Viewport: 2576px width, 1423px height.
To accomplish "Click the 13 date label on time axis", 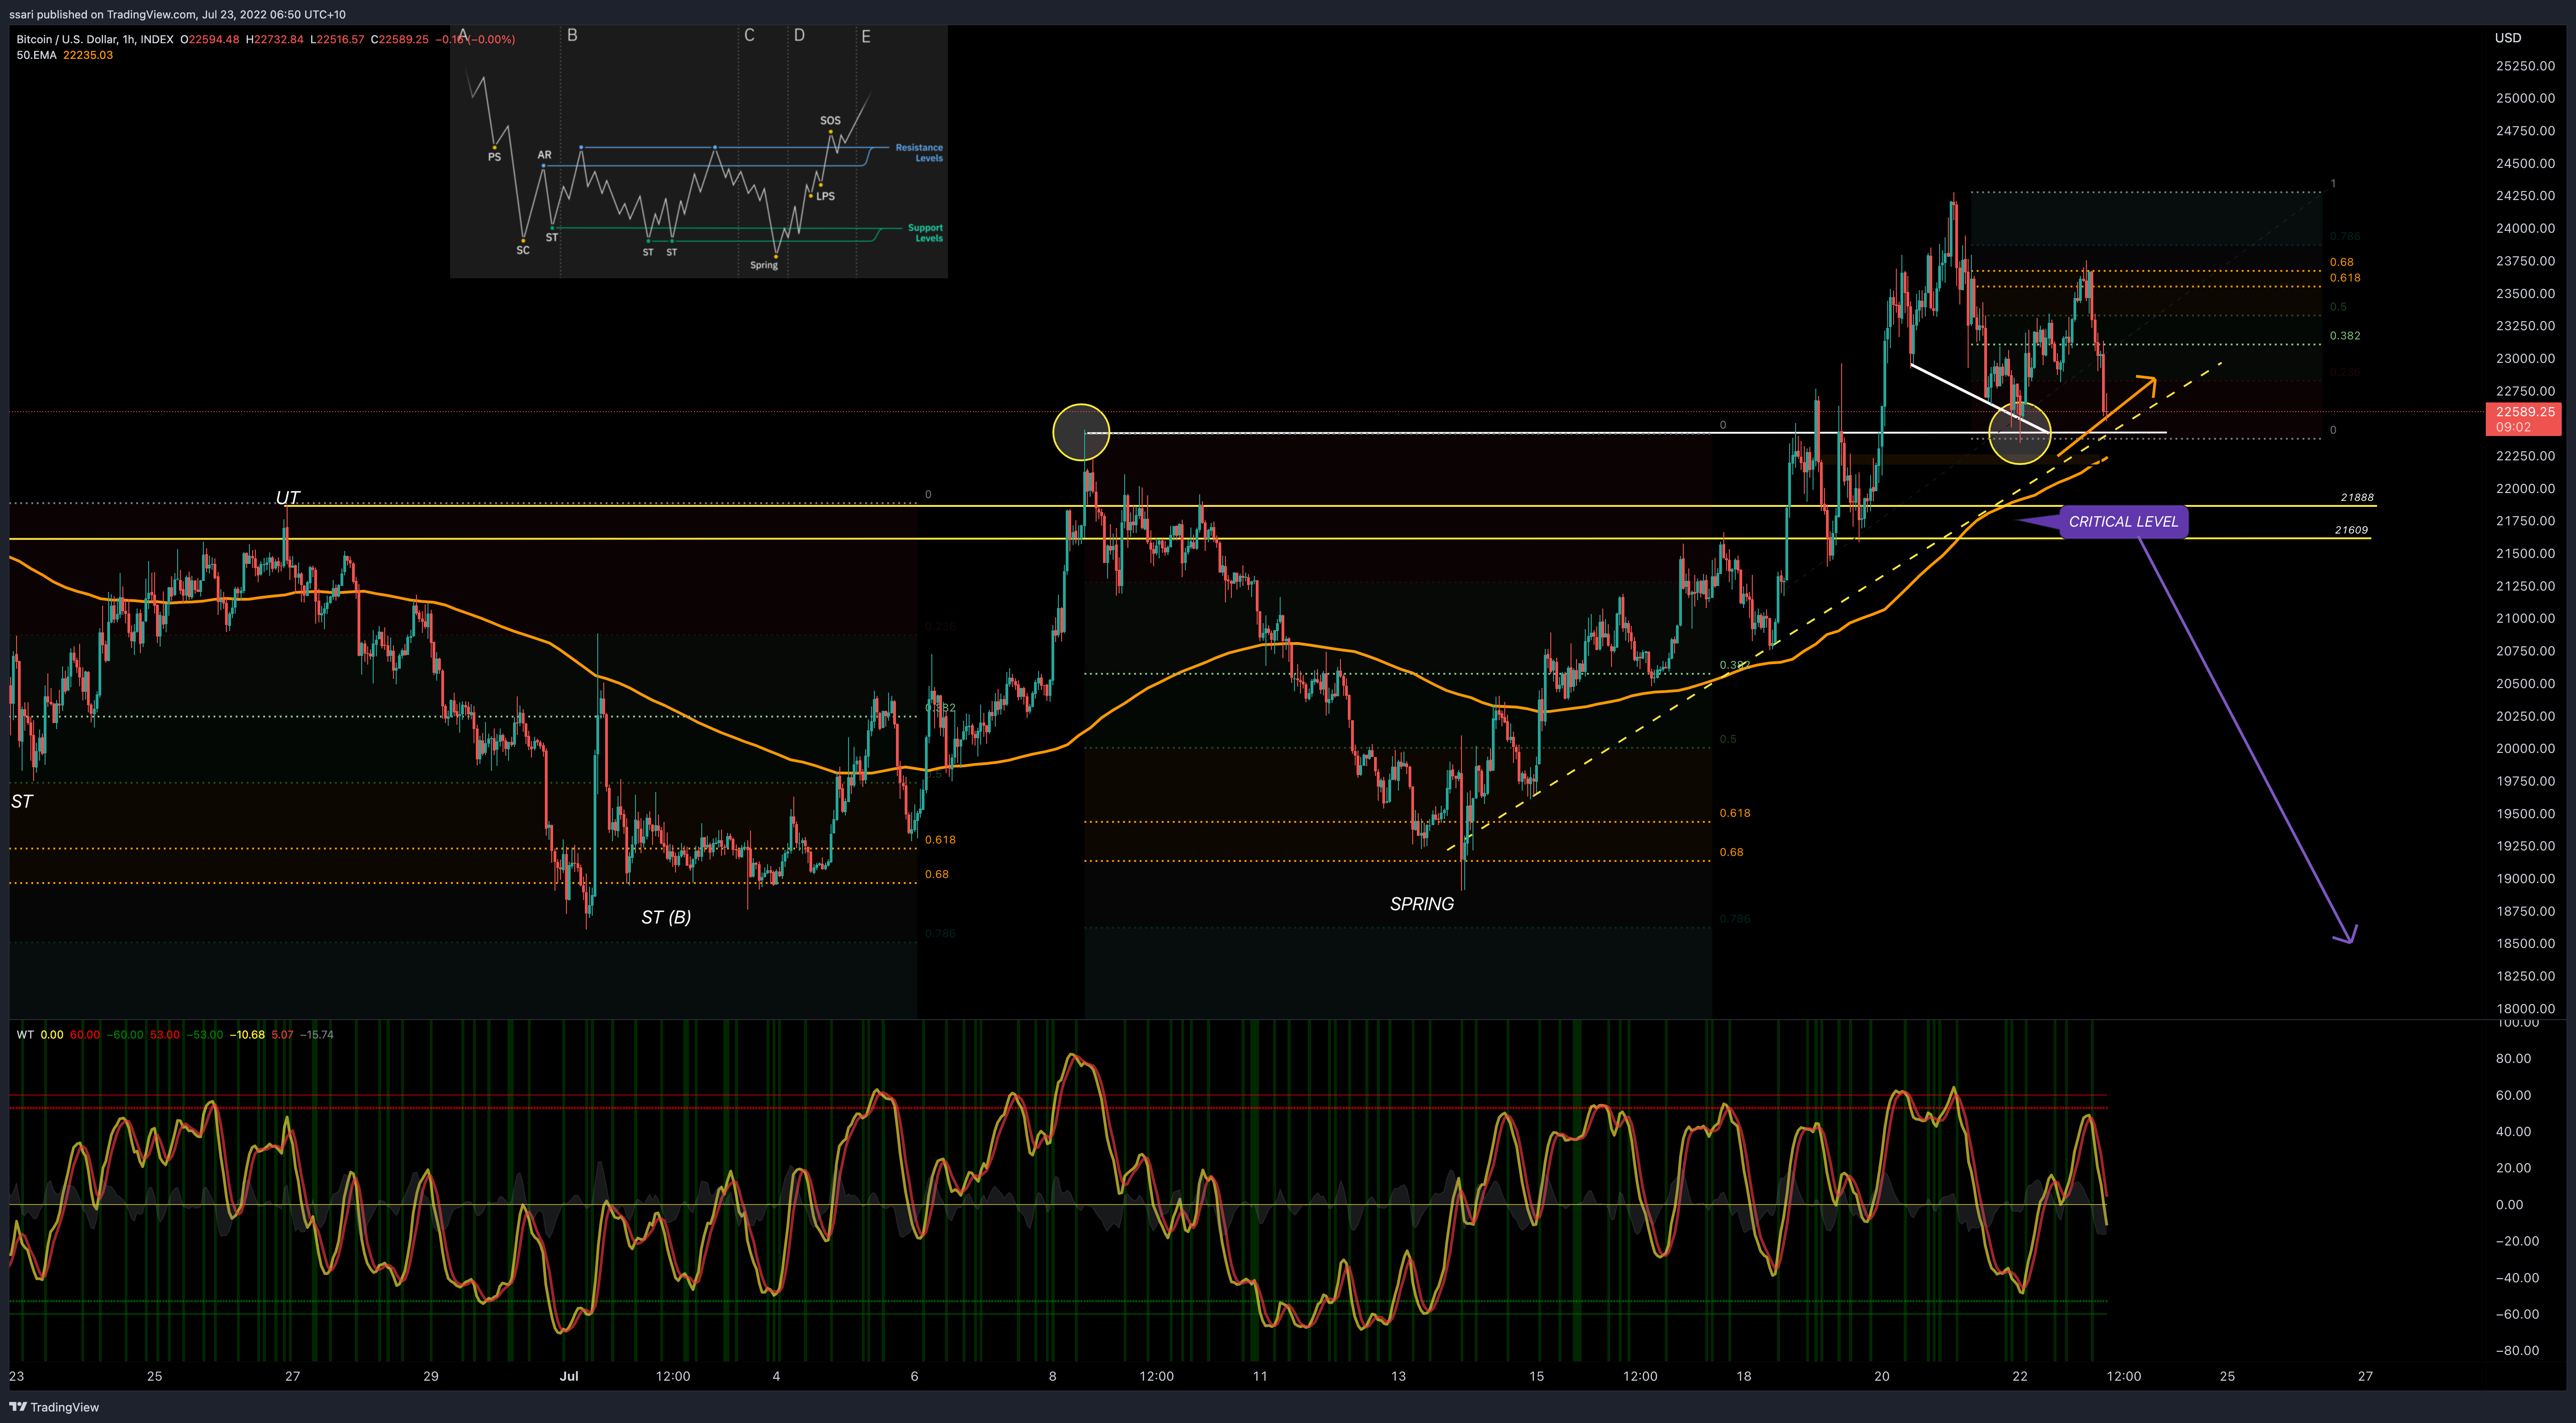I will [x=1398, y=1376].
